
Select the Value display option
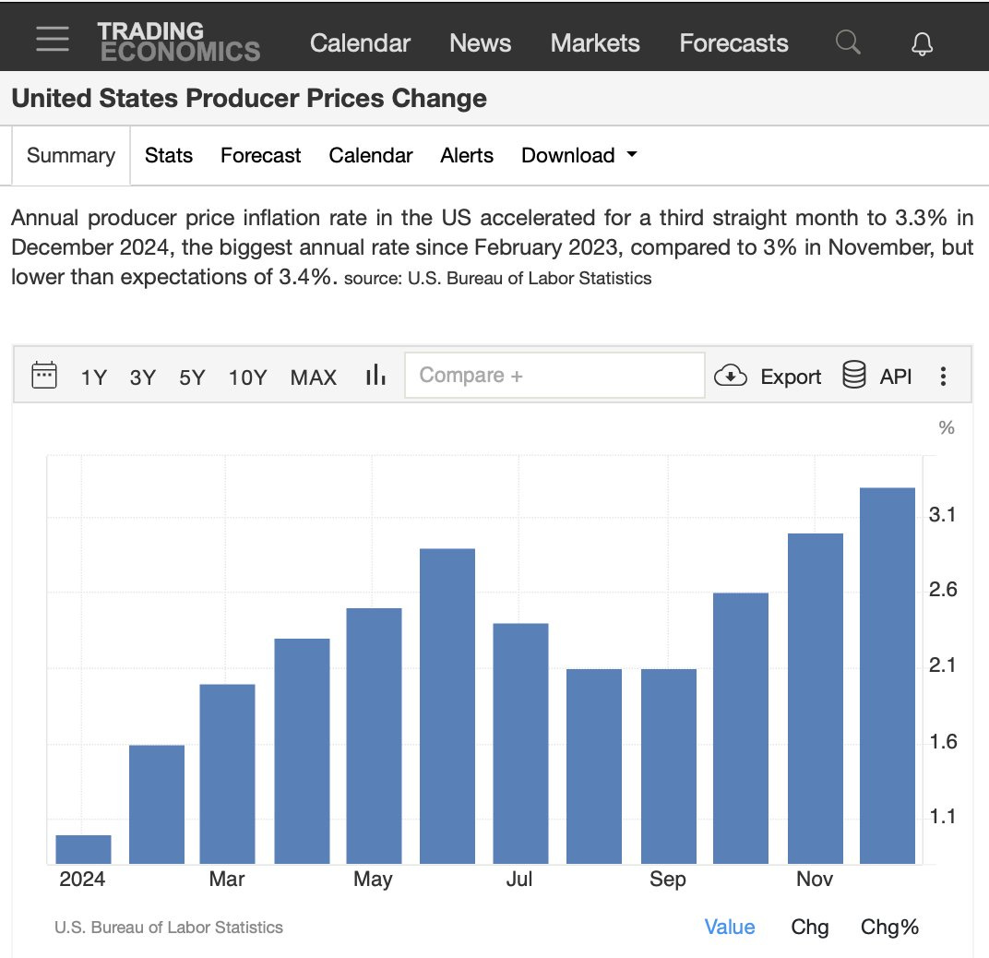click(x=729, y=927)
